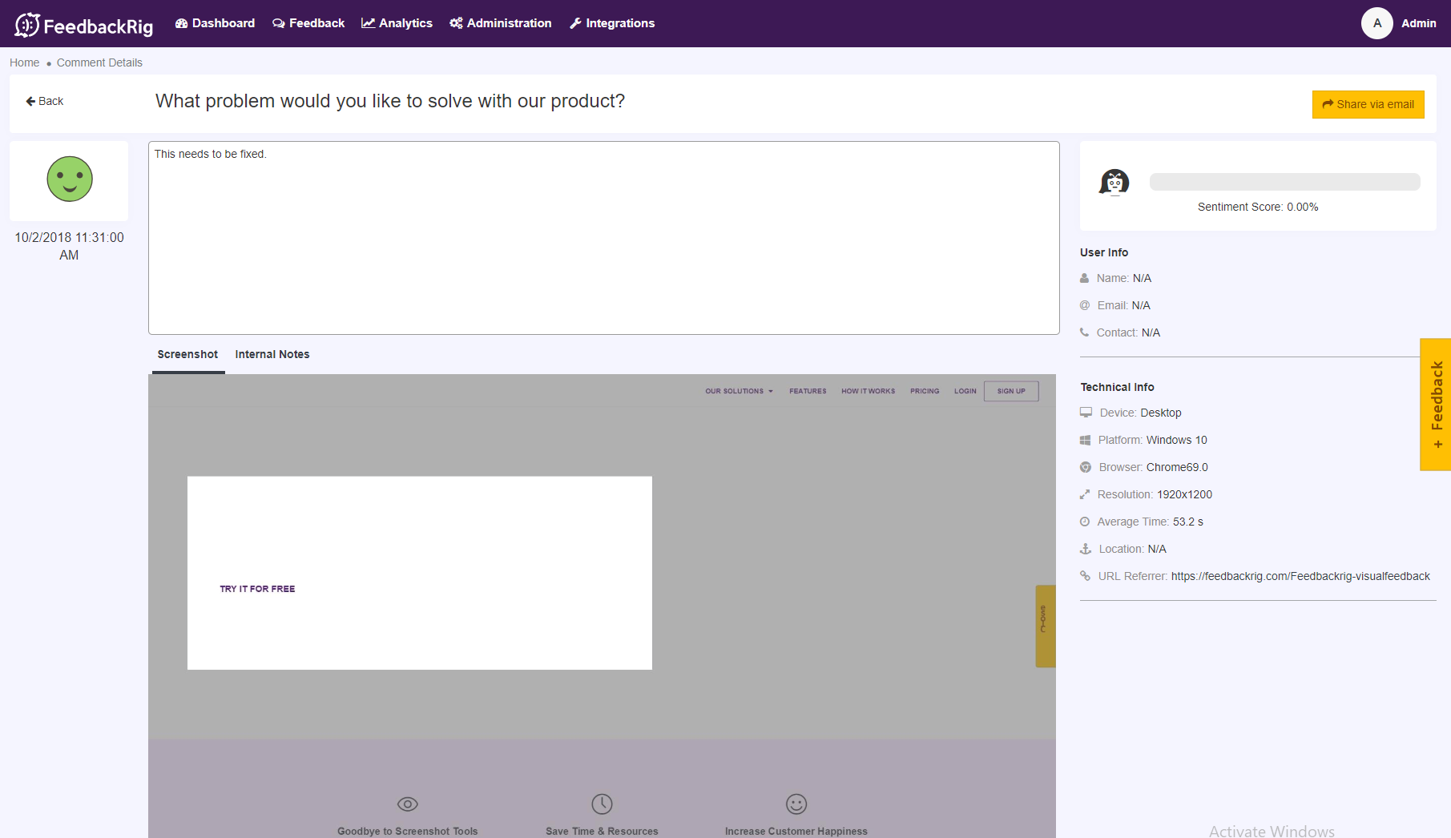Screen dimensions: 1451x838
Task: Click the URL Referrer link icon
Action: 1085,576
